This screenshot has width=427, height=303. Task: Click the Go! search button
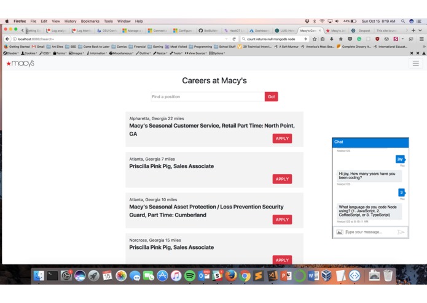click(271, 96)
